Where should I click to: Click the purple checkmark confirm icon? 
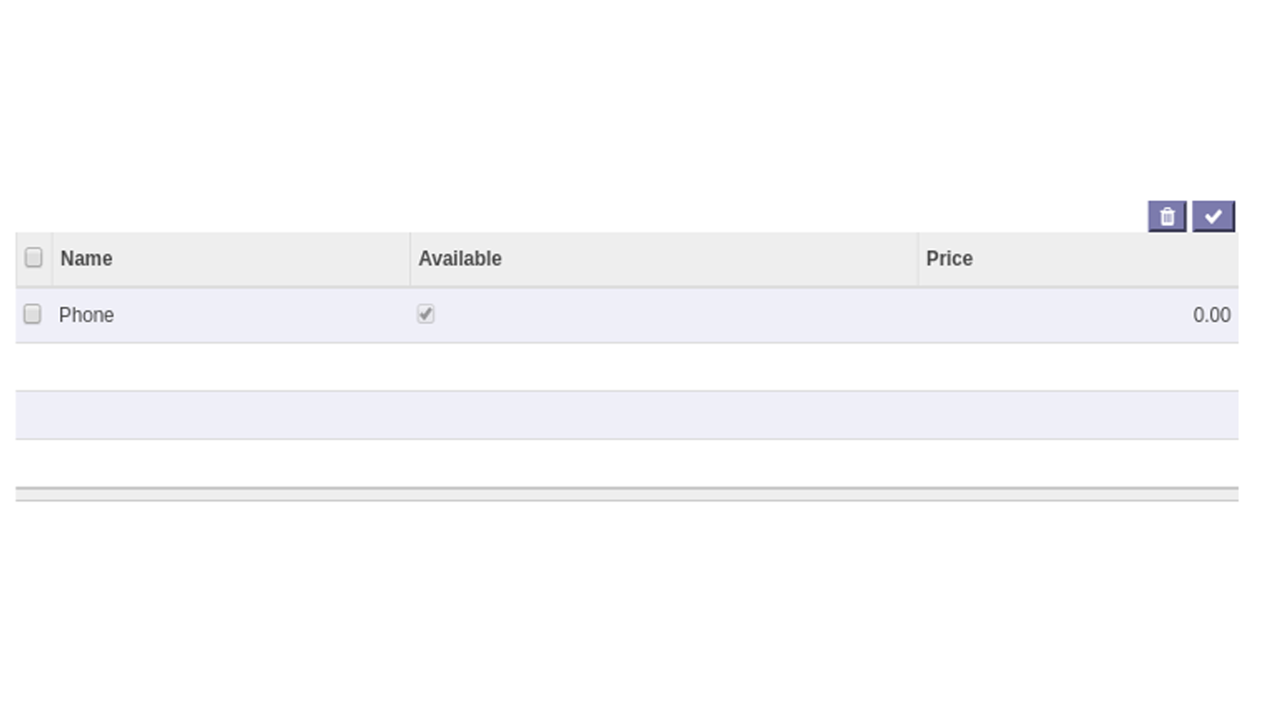(x=1213, y=217)
